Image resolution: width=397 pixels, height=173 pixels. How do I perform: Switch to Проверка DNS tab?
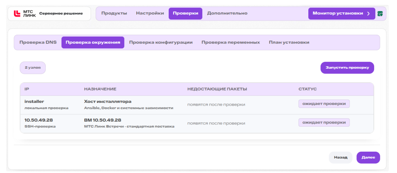(x=38, y=42)
